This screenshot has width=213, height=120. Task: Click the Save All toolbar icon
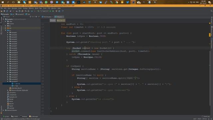4,11
